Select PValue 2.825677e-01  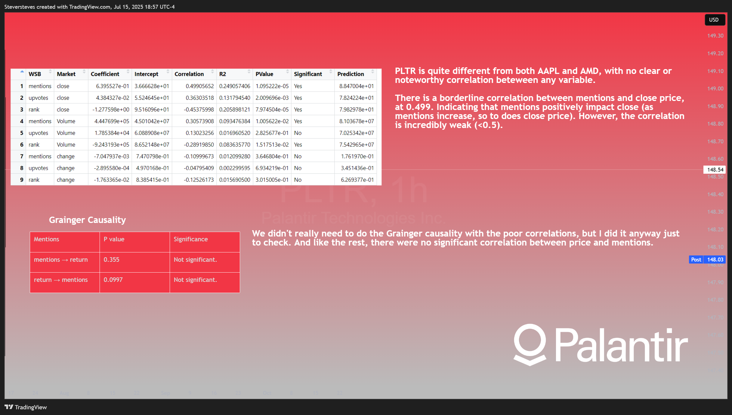click(272, 133)
